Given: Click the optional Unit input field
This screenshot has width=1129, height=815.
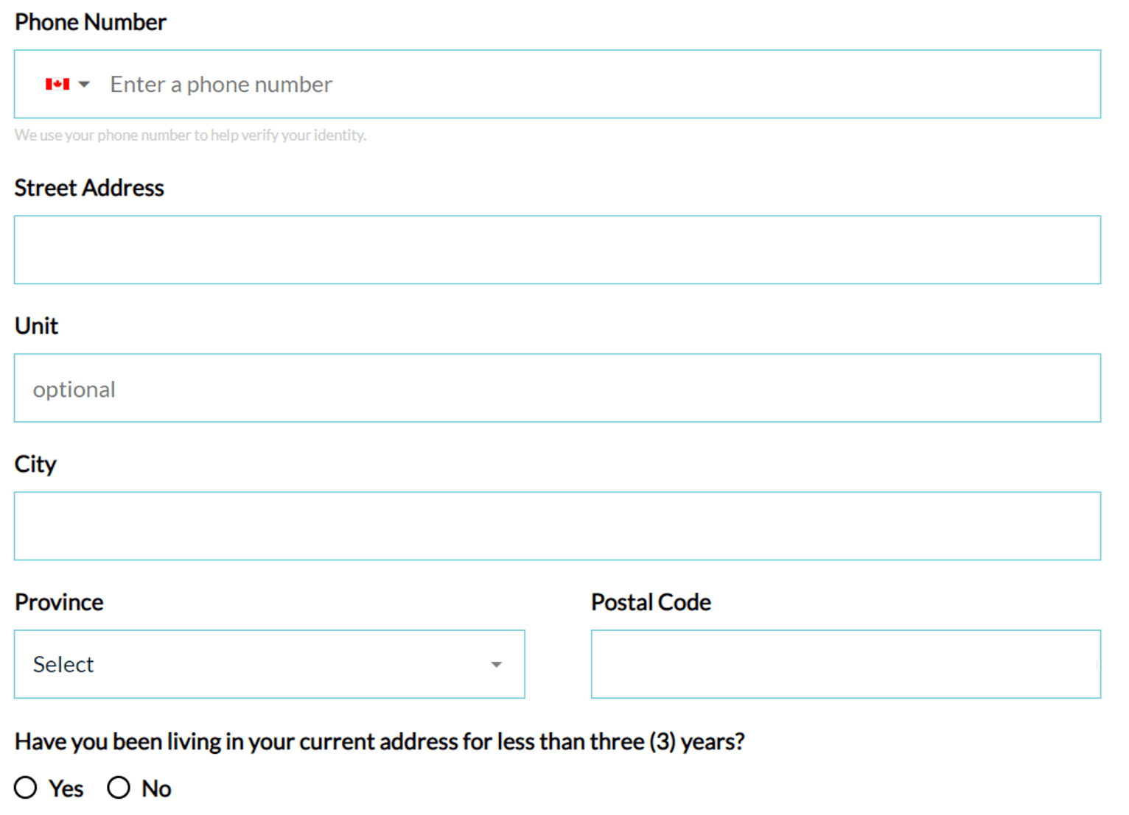Looking at the screenshot, I should [557, 388].
